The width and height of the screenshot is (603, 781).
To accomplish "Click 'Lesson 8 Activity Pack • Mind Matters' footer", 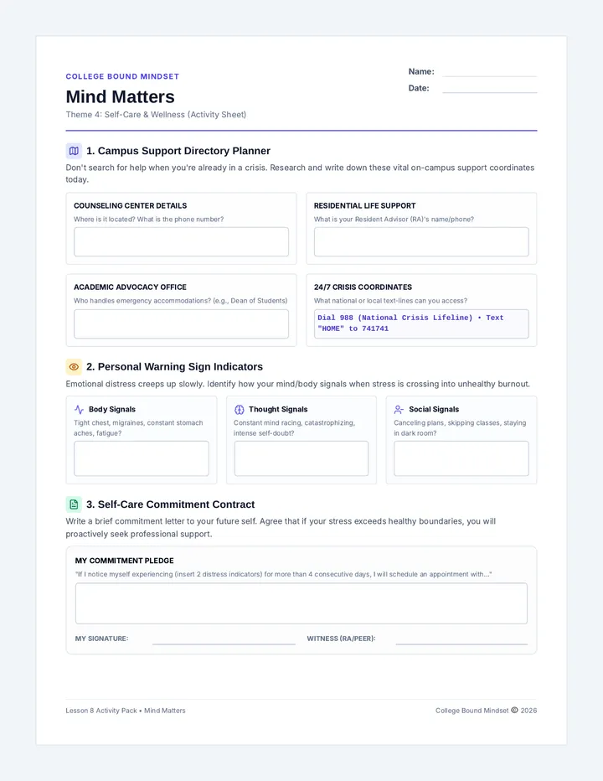I will point(126,711).
